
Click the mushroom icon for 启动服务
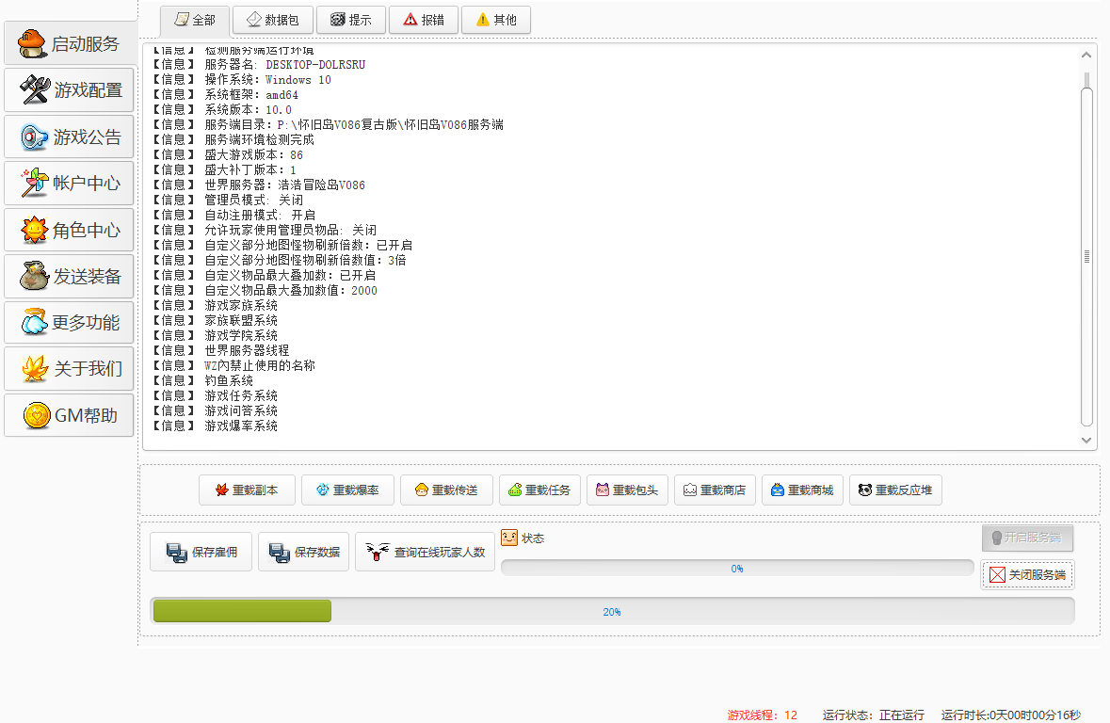32,44
